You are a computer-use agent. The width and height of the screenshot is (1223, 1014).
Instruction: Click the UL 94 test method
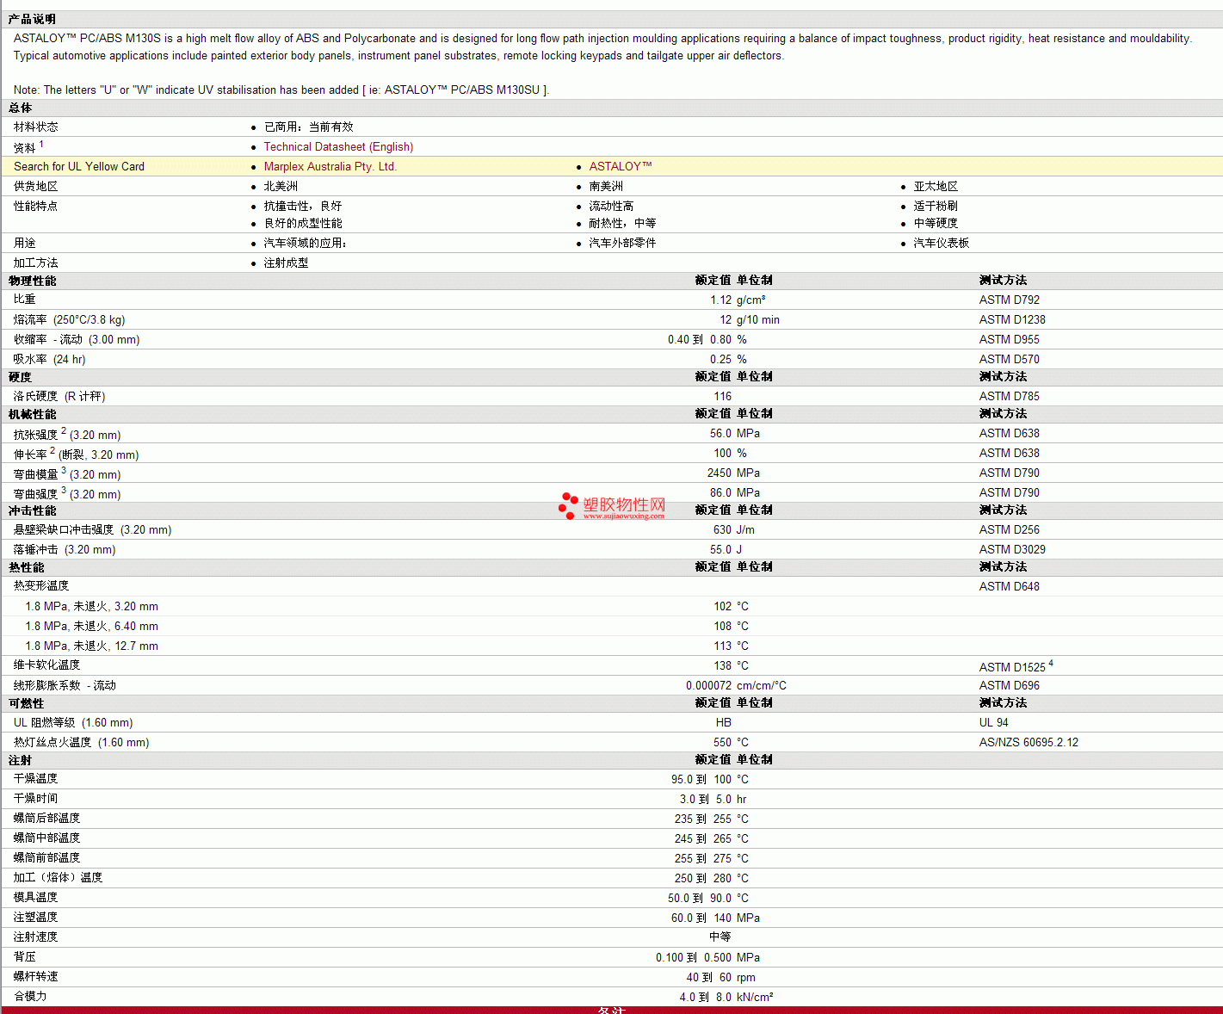994,723
